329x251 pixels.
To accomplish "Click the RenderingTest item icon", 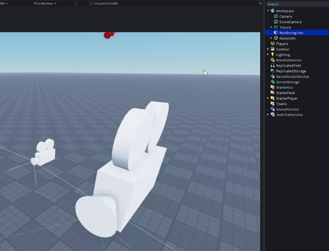I will [276, 33].
